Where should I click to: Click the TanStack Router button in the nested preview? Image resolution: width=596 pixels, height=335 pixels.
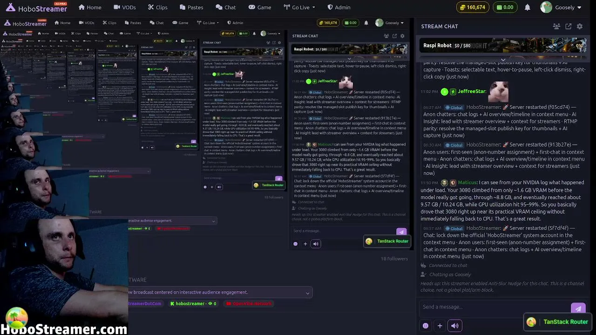(387, 241)
